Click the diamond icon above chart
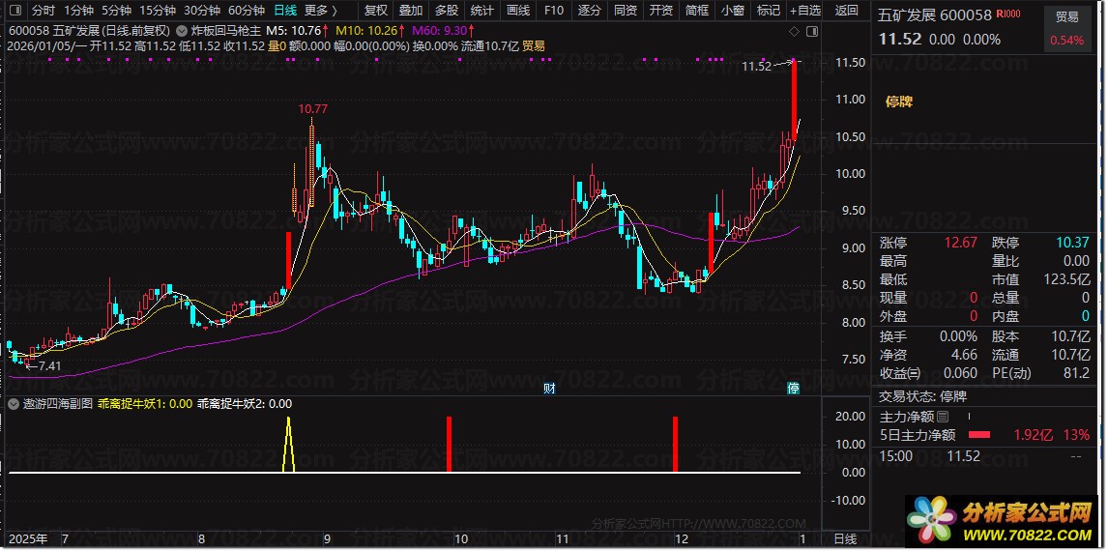Image resolution: width=1108 pixels, height=551 pixels. click(x=794, y=31)
